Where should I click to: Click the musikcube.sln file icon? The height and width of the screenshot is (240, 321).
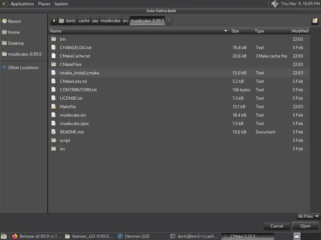(53, 115)
